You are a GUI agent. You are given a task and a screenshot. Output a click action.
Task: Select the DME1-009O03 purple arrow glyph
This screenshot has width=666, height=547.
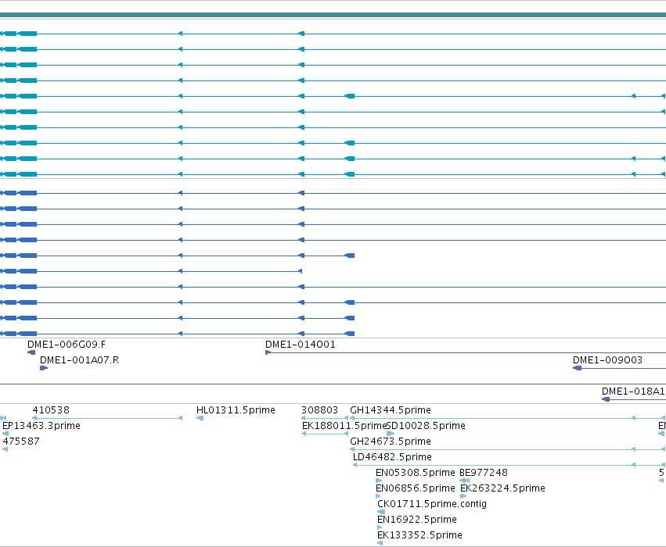(x=578, y=368)
